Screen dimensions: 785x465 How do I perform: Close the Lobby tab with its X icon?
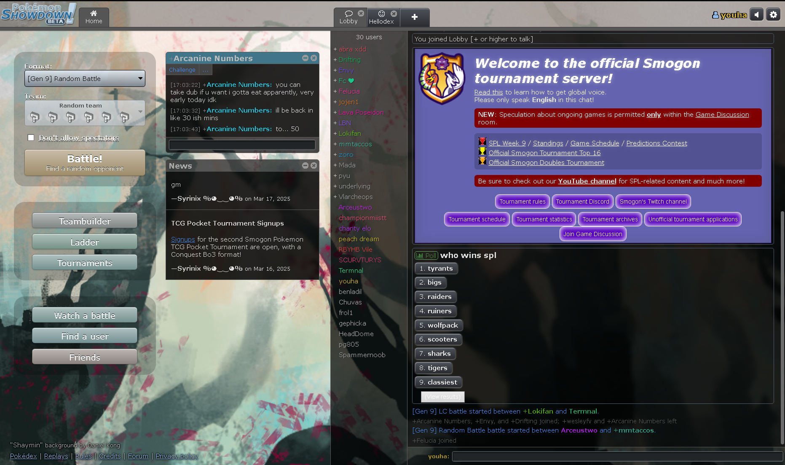(x=361, y=13)
